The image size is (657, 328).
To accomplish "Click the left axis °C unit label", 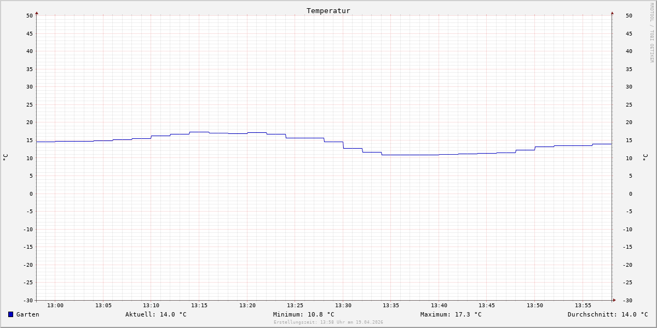I will click(x=5, y=157).
